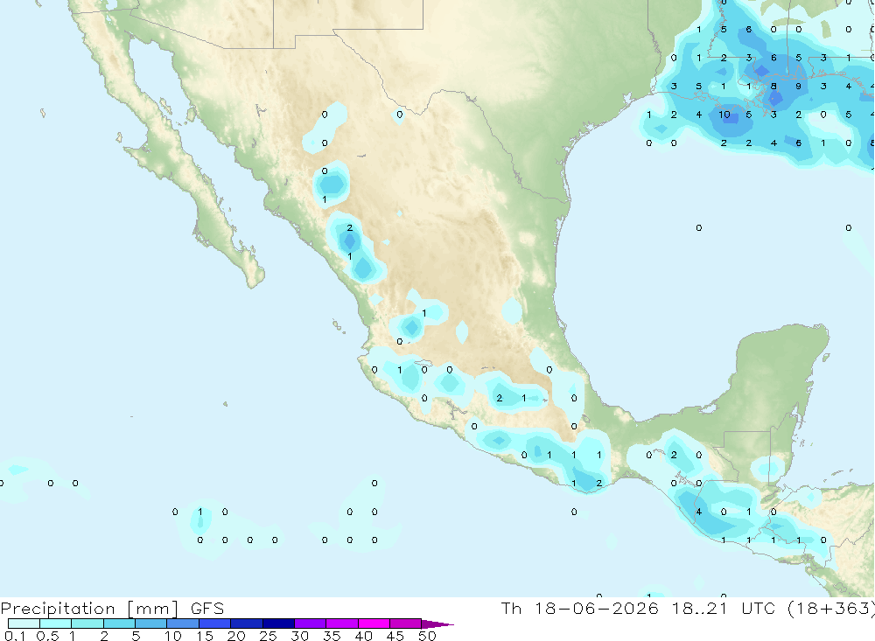Click the legend tick label '0.5'
875x641 pixels.
[x=47, y=636]
